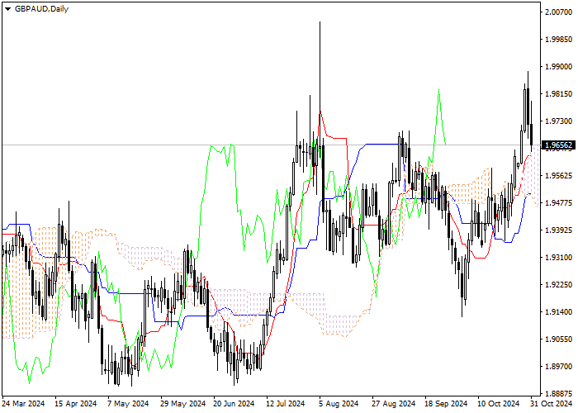The height and width of the screenshot is (413, 578).
Task: Click price axis label 1.99850
Action: [x=558, y=40]
